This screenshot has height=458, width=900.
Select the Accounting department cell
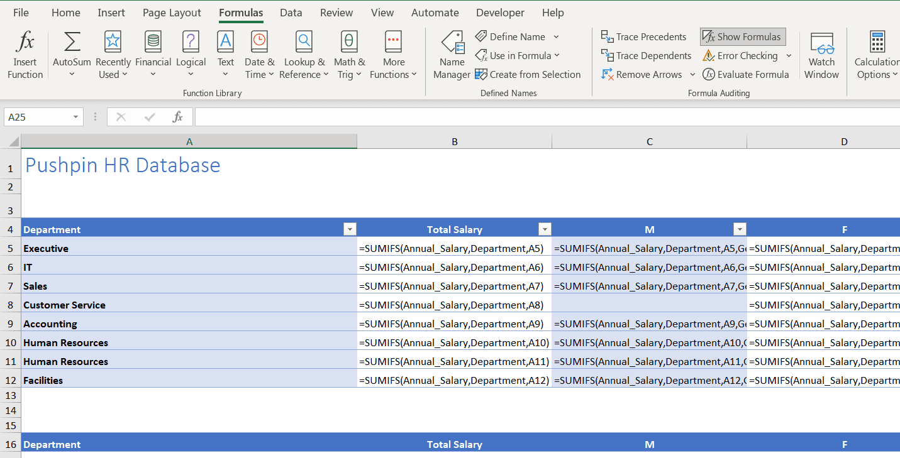(189, 324)
